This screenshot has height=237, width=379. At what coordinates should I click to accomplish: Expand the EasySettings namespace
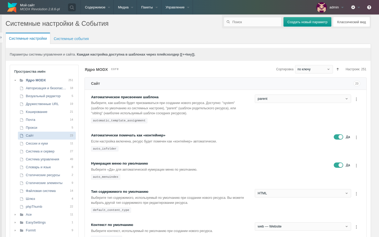(15, 223)
